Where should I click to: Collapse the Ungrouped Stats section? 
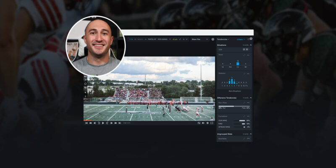251,134
